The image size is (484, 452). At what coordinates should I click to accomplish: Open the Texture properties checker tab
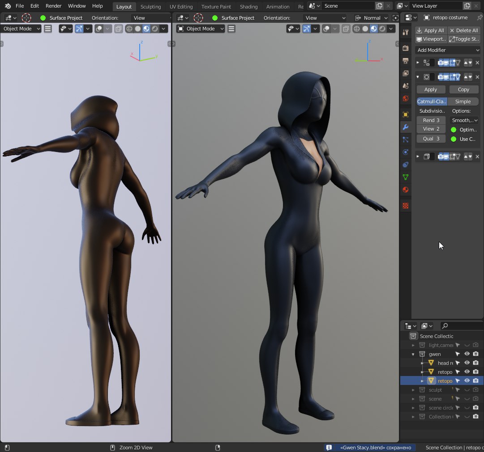406,206
